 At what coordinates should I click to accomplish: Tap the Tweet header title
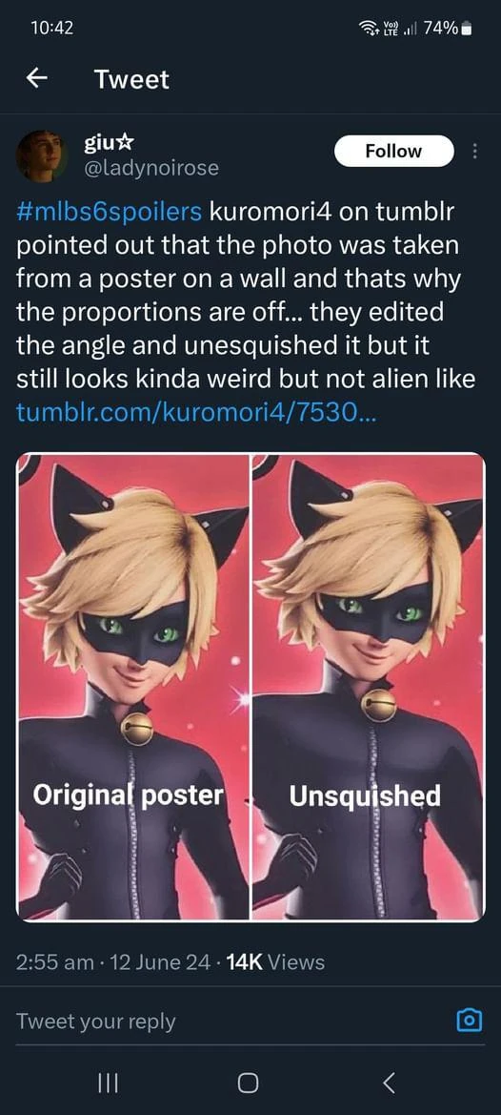132,80
